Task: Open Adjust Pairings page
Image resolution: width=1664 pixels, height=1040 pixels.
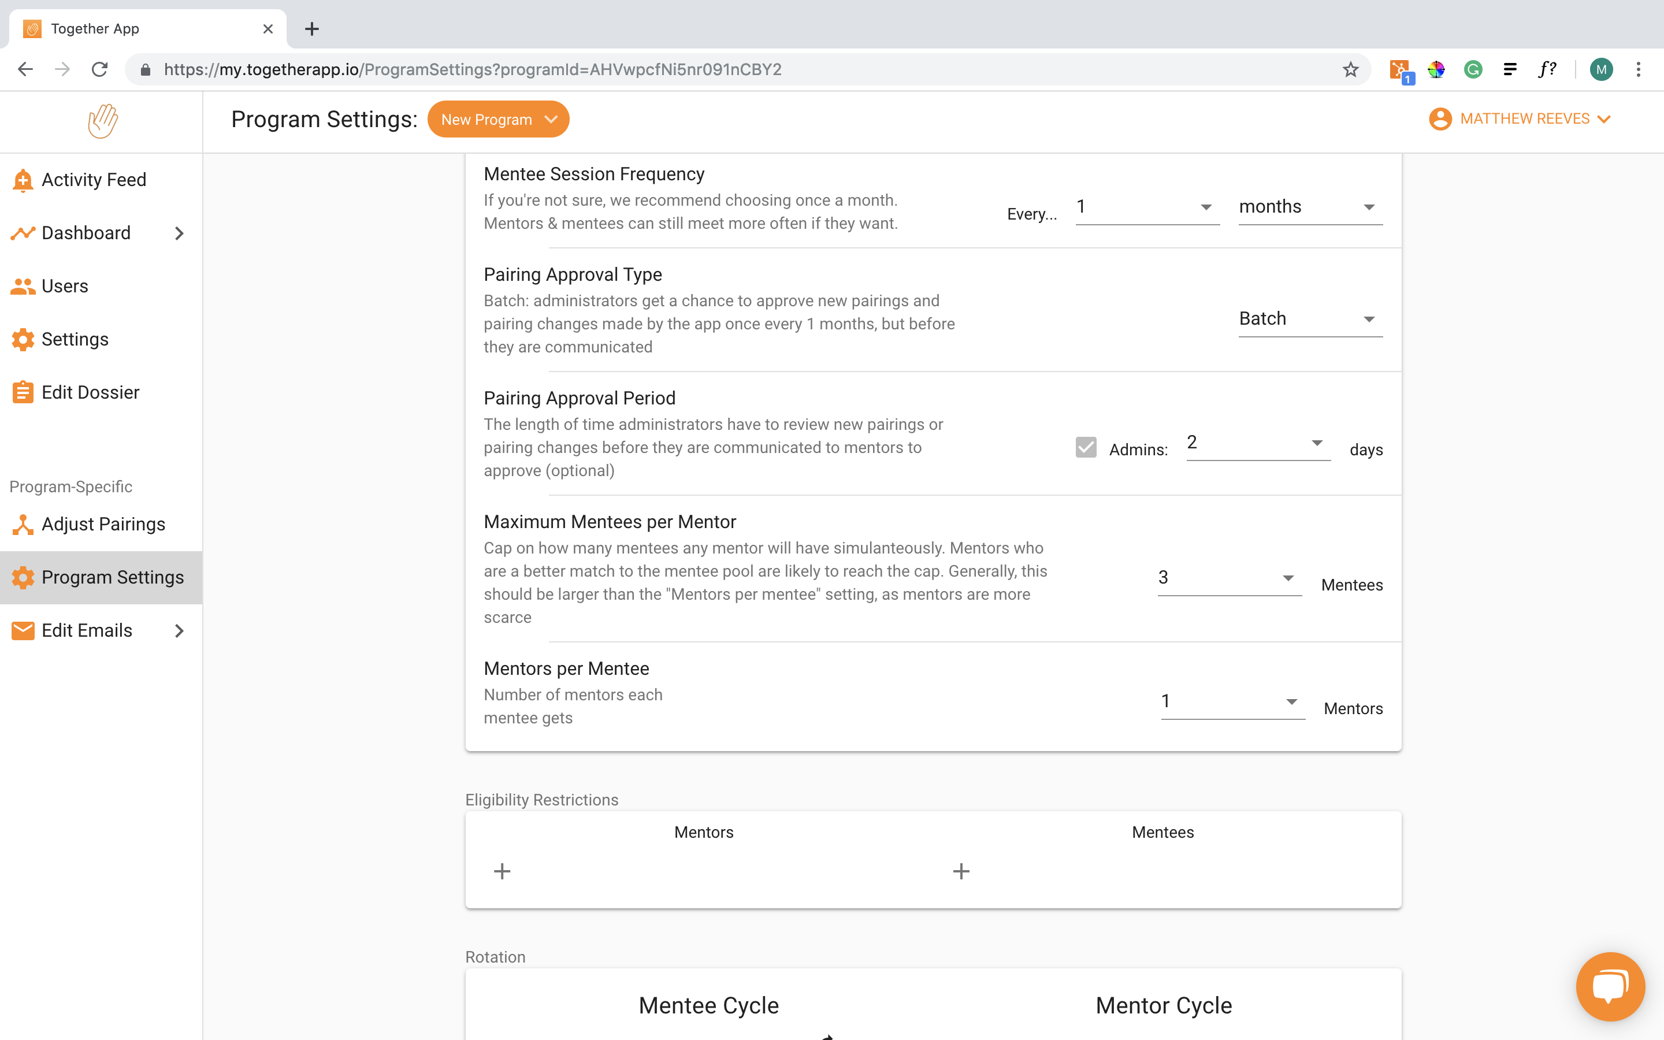Action: point(103,524)
